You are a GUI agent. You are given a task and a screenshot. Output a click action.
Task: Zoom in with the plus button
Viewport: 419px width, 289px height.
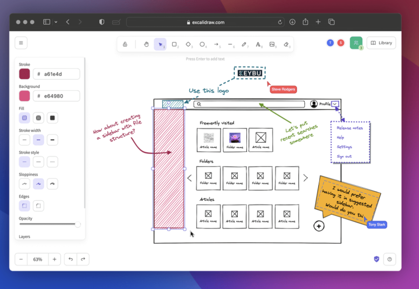click(x=54, y=259)
